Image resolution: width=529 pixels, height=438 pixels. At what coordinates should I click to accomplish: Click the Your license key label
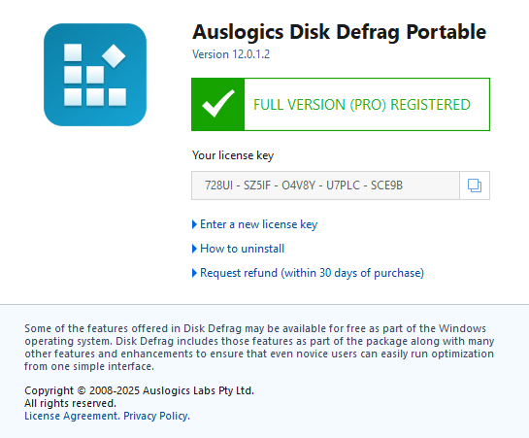click(x=233, y=155)
